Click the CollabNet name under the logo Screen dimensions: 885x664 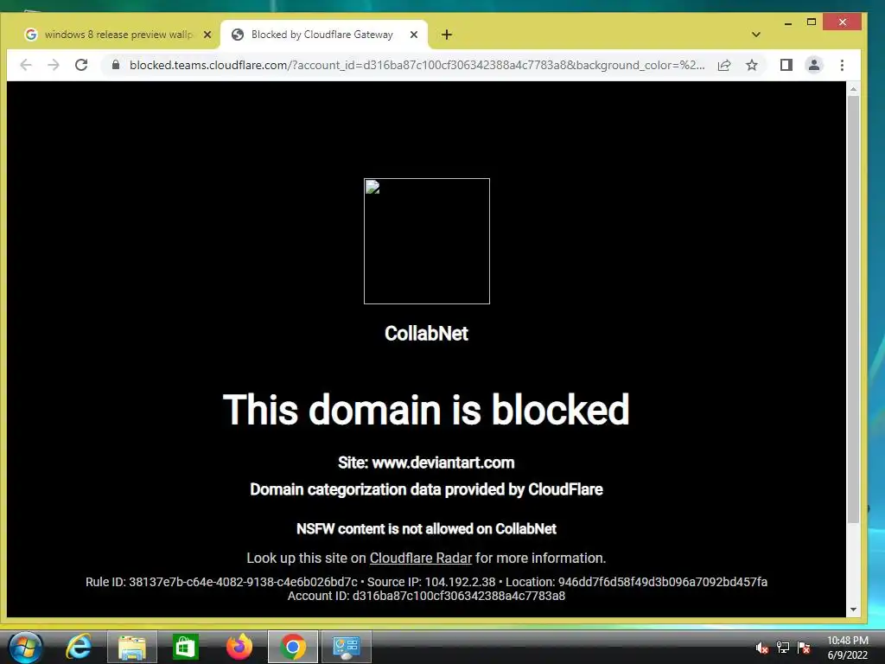click(x=426, y=333)
